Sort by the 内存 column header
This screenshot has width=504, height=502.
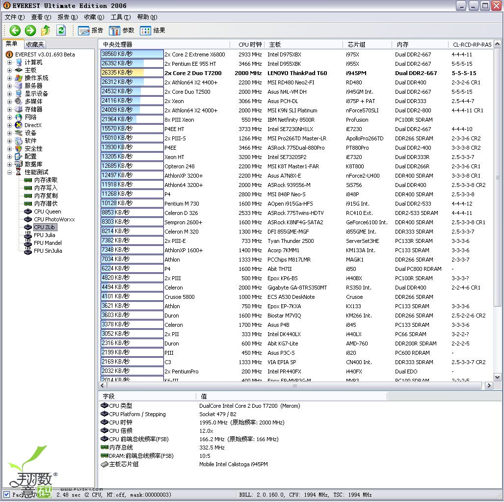[420, 45]
